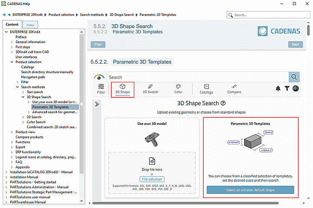Click Product selection in breadcrumb
Screen dimensions: 313x208
(61, 15)
